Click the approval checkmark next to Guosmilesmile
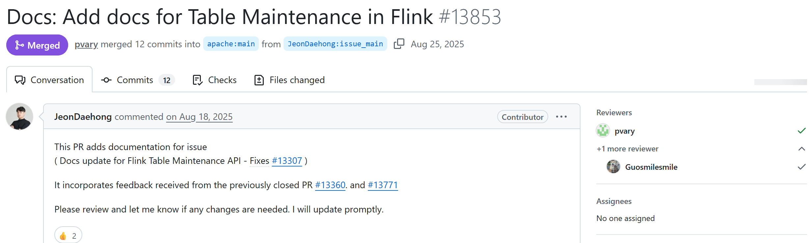 click(801, 167)
